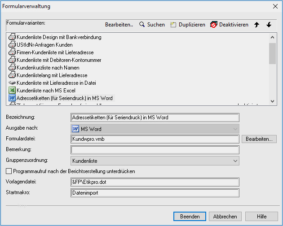Click the form list vertical scrollbar

pos(272,72)
